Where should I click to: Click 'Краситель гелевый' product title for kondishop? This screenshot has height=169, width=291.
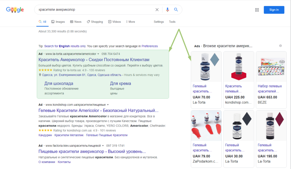[x=234, y=89]
